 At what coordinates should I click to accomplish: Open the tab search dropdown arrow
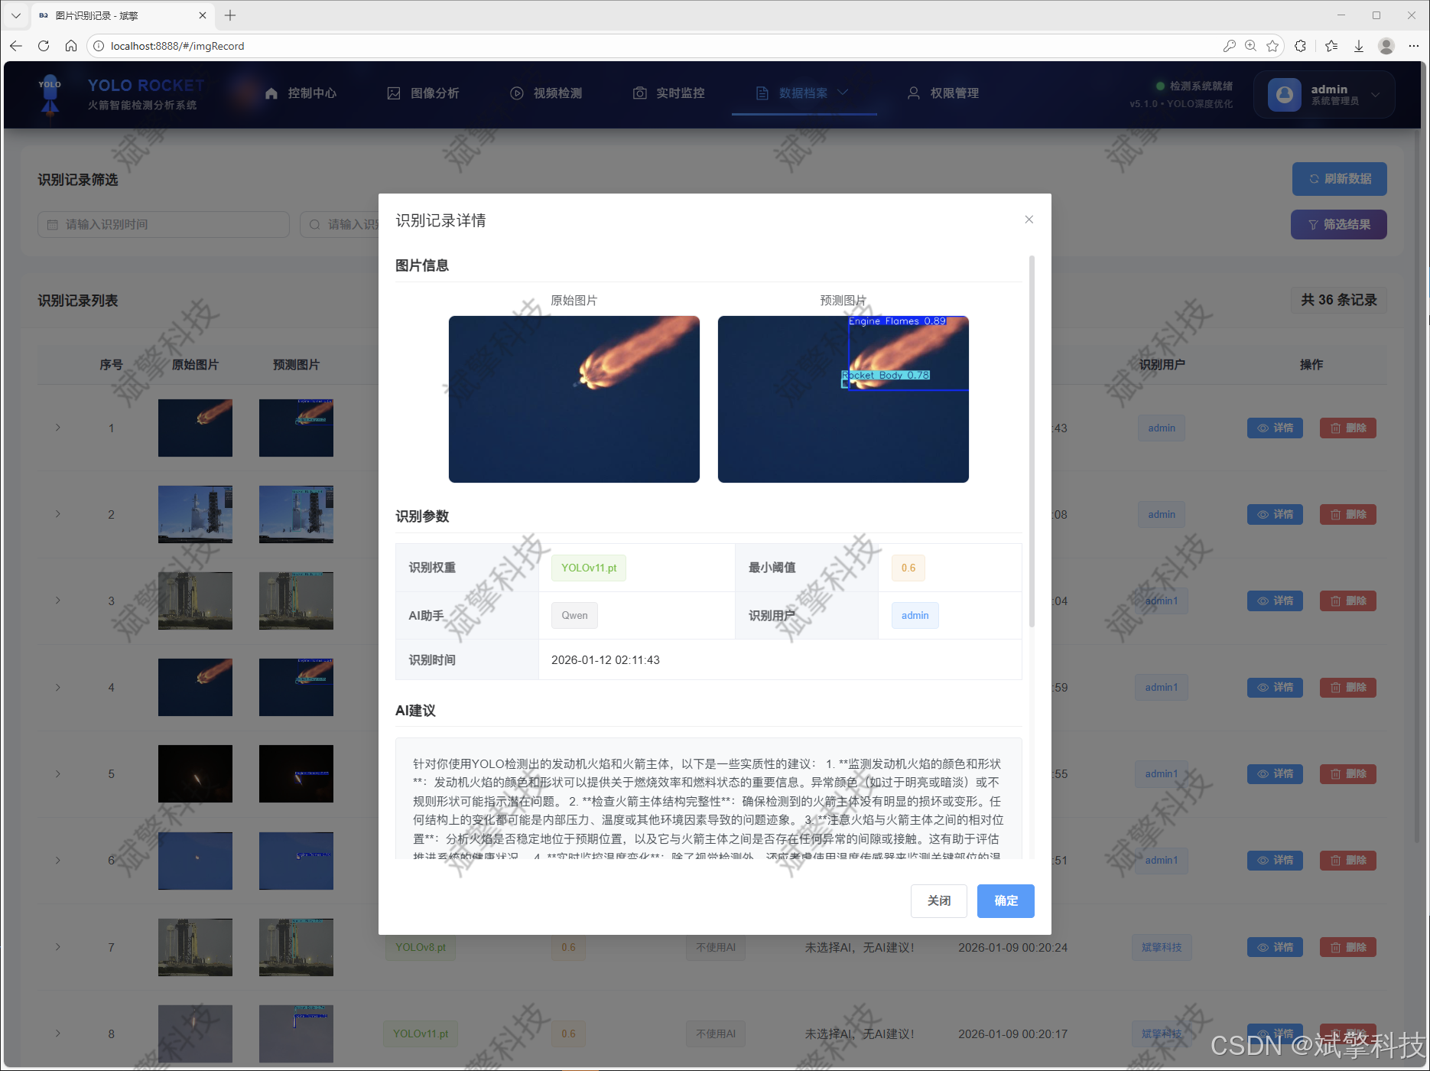coord(15,15)
